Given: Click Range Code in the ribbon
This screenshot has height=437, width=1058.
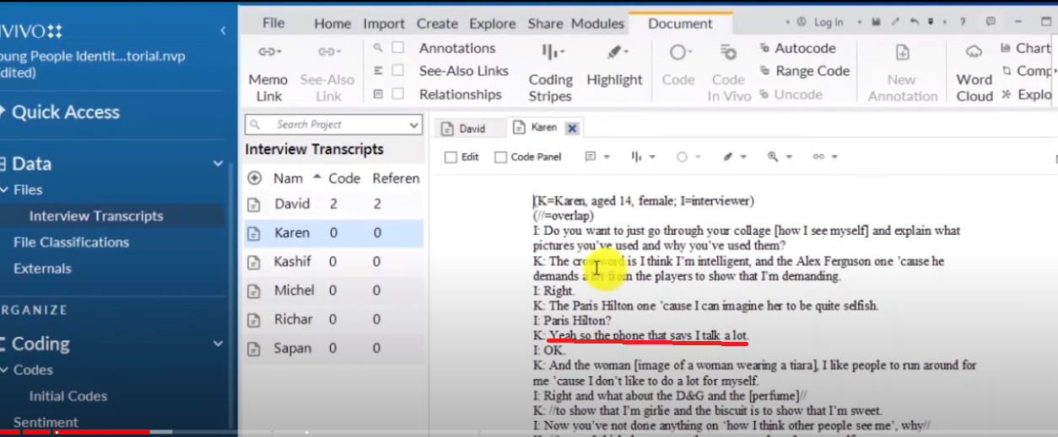Looking at the screenshot, I should point(804,72).
